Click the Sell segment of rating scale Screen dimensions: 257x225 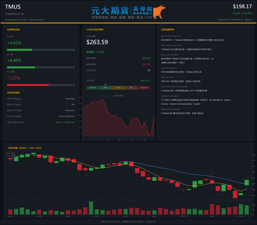click(x=131, y=88)
